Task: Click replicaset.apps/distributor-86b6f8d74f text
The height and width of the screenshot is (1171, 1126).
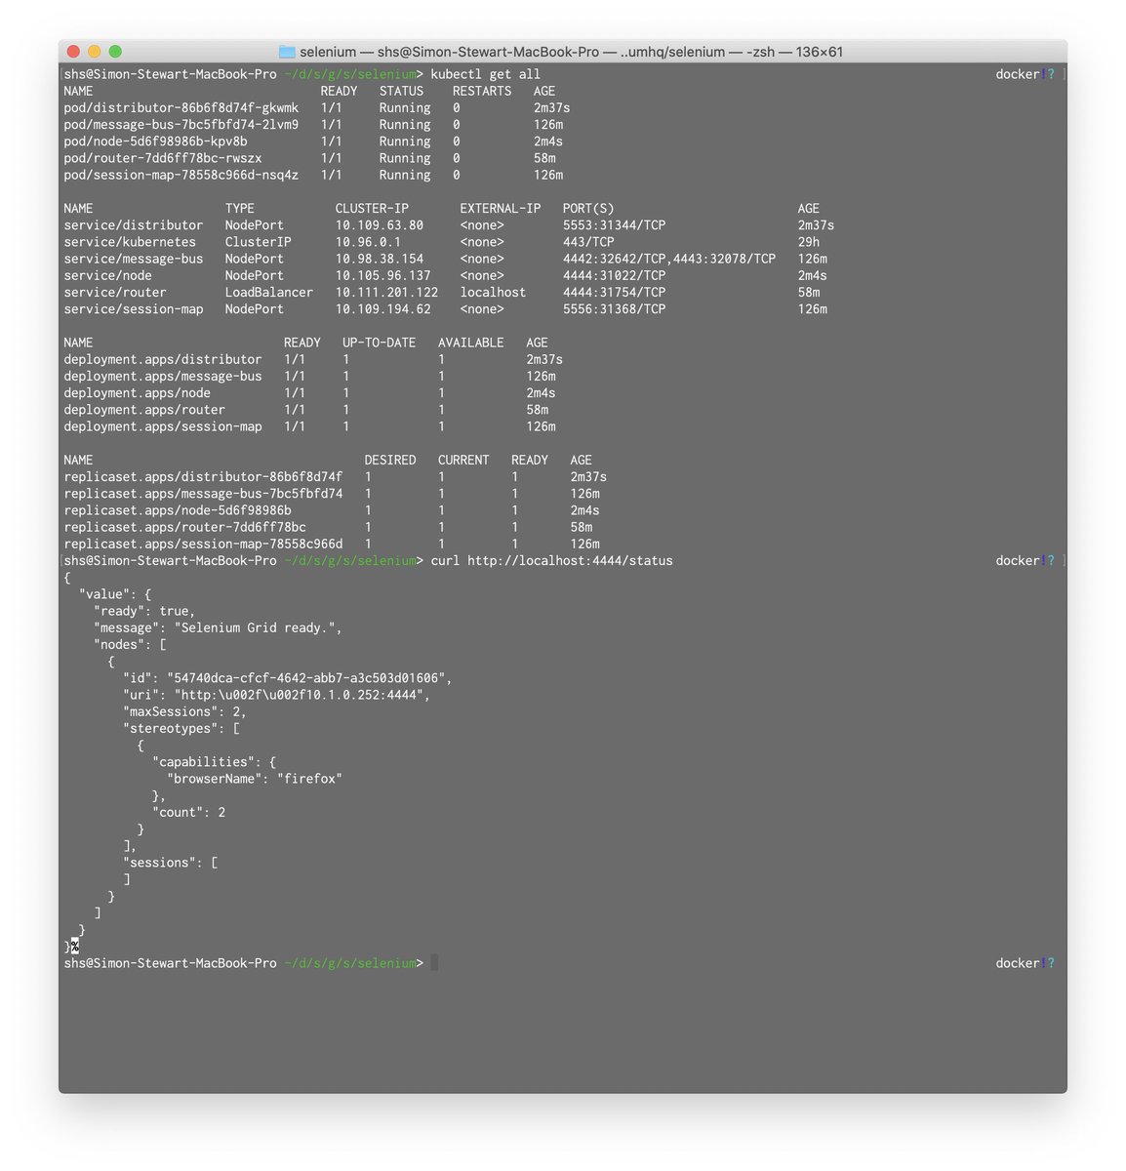Action: tap(203, 477)
